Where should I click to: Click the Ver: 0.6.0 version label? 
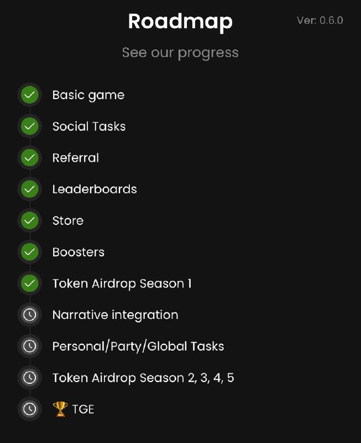tap(320, 20)
